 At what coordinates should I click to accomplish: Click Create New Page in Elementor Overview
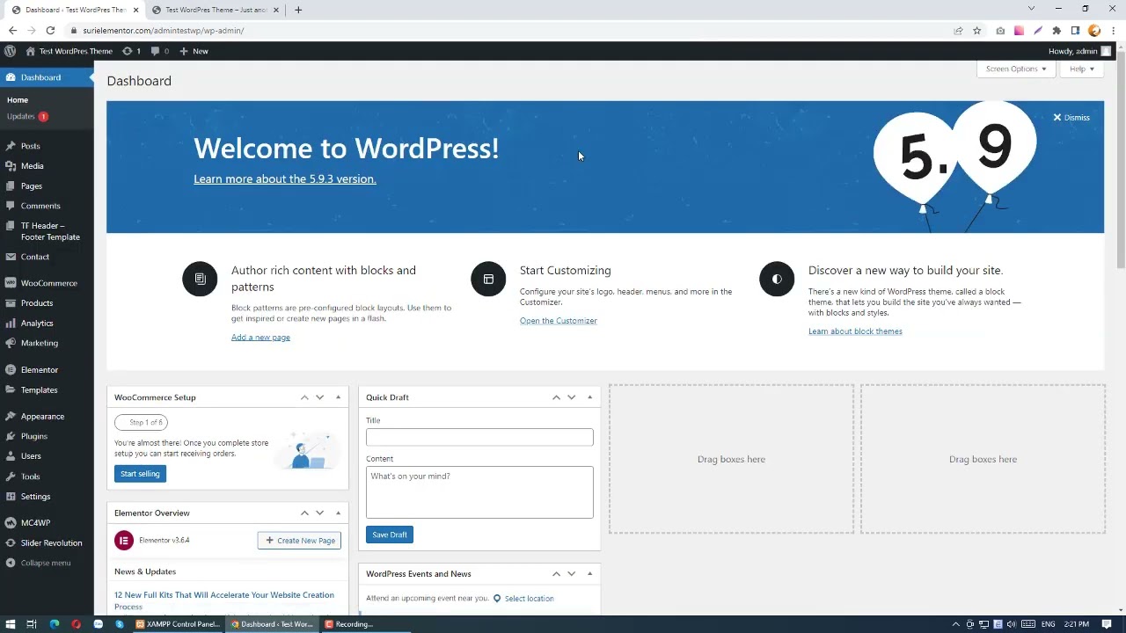pos(299,541)
